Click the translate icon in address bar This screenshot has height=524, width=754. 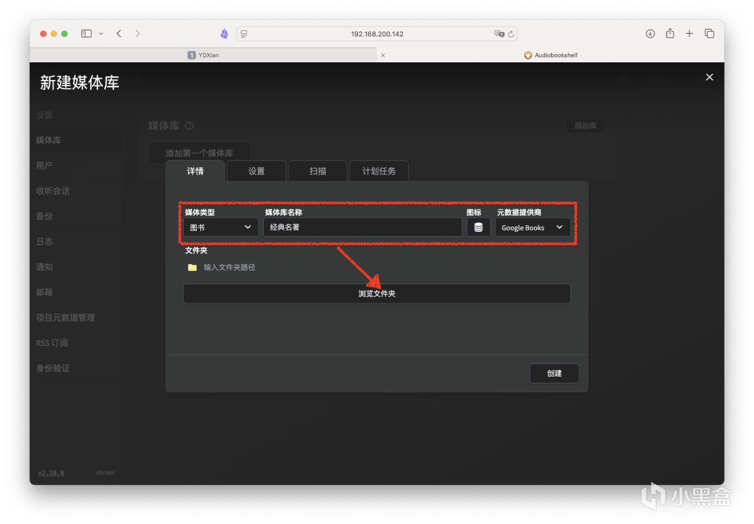(499, 34)
